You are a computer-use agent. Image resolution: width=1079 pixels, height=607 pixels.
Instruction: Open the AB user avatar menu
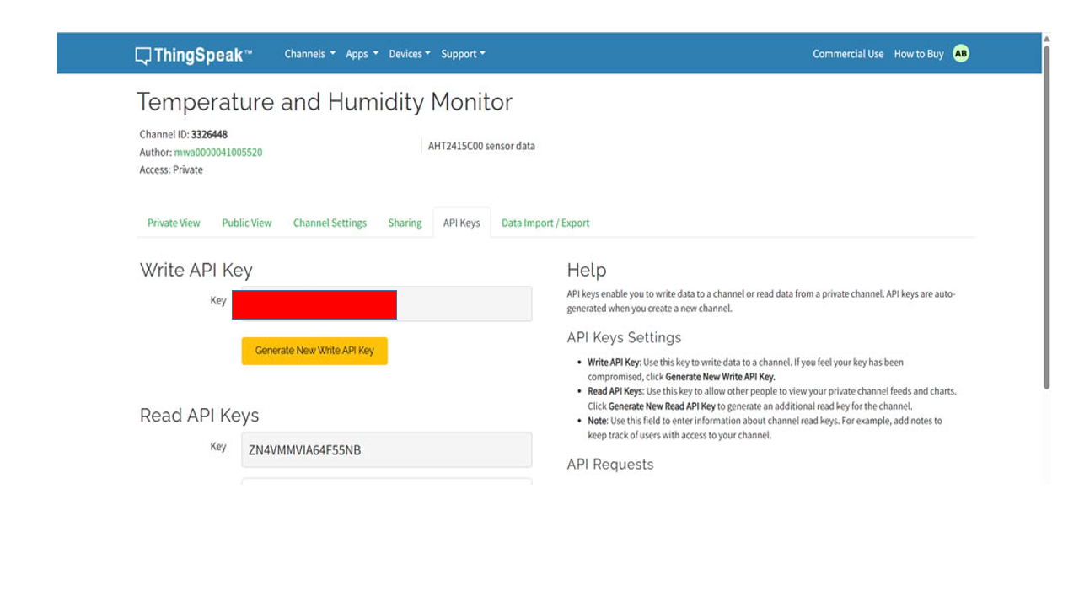960,54
